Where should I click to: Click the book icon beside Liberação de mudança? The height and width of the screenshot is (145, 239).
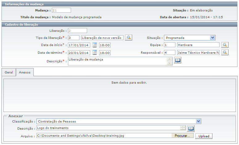178,60
